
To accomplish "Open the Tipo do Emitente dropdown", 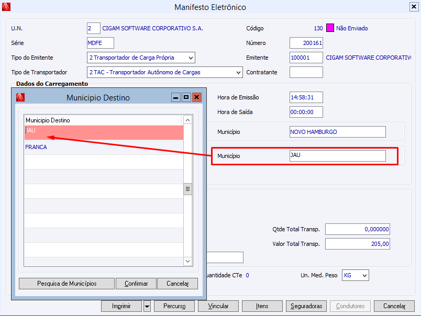I will 191,58.
